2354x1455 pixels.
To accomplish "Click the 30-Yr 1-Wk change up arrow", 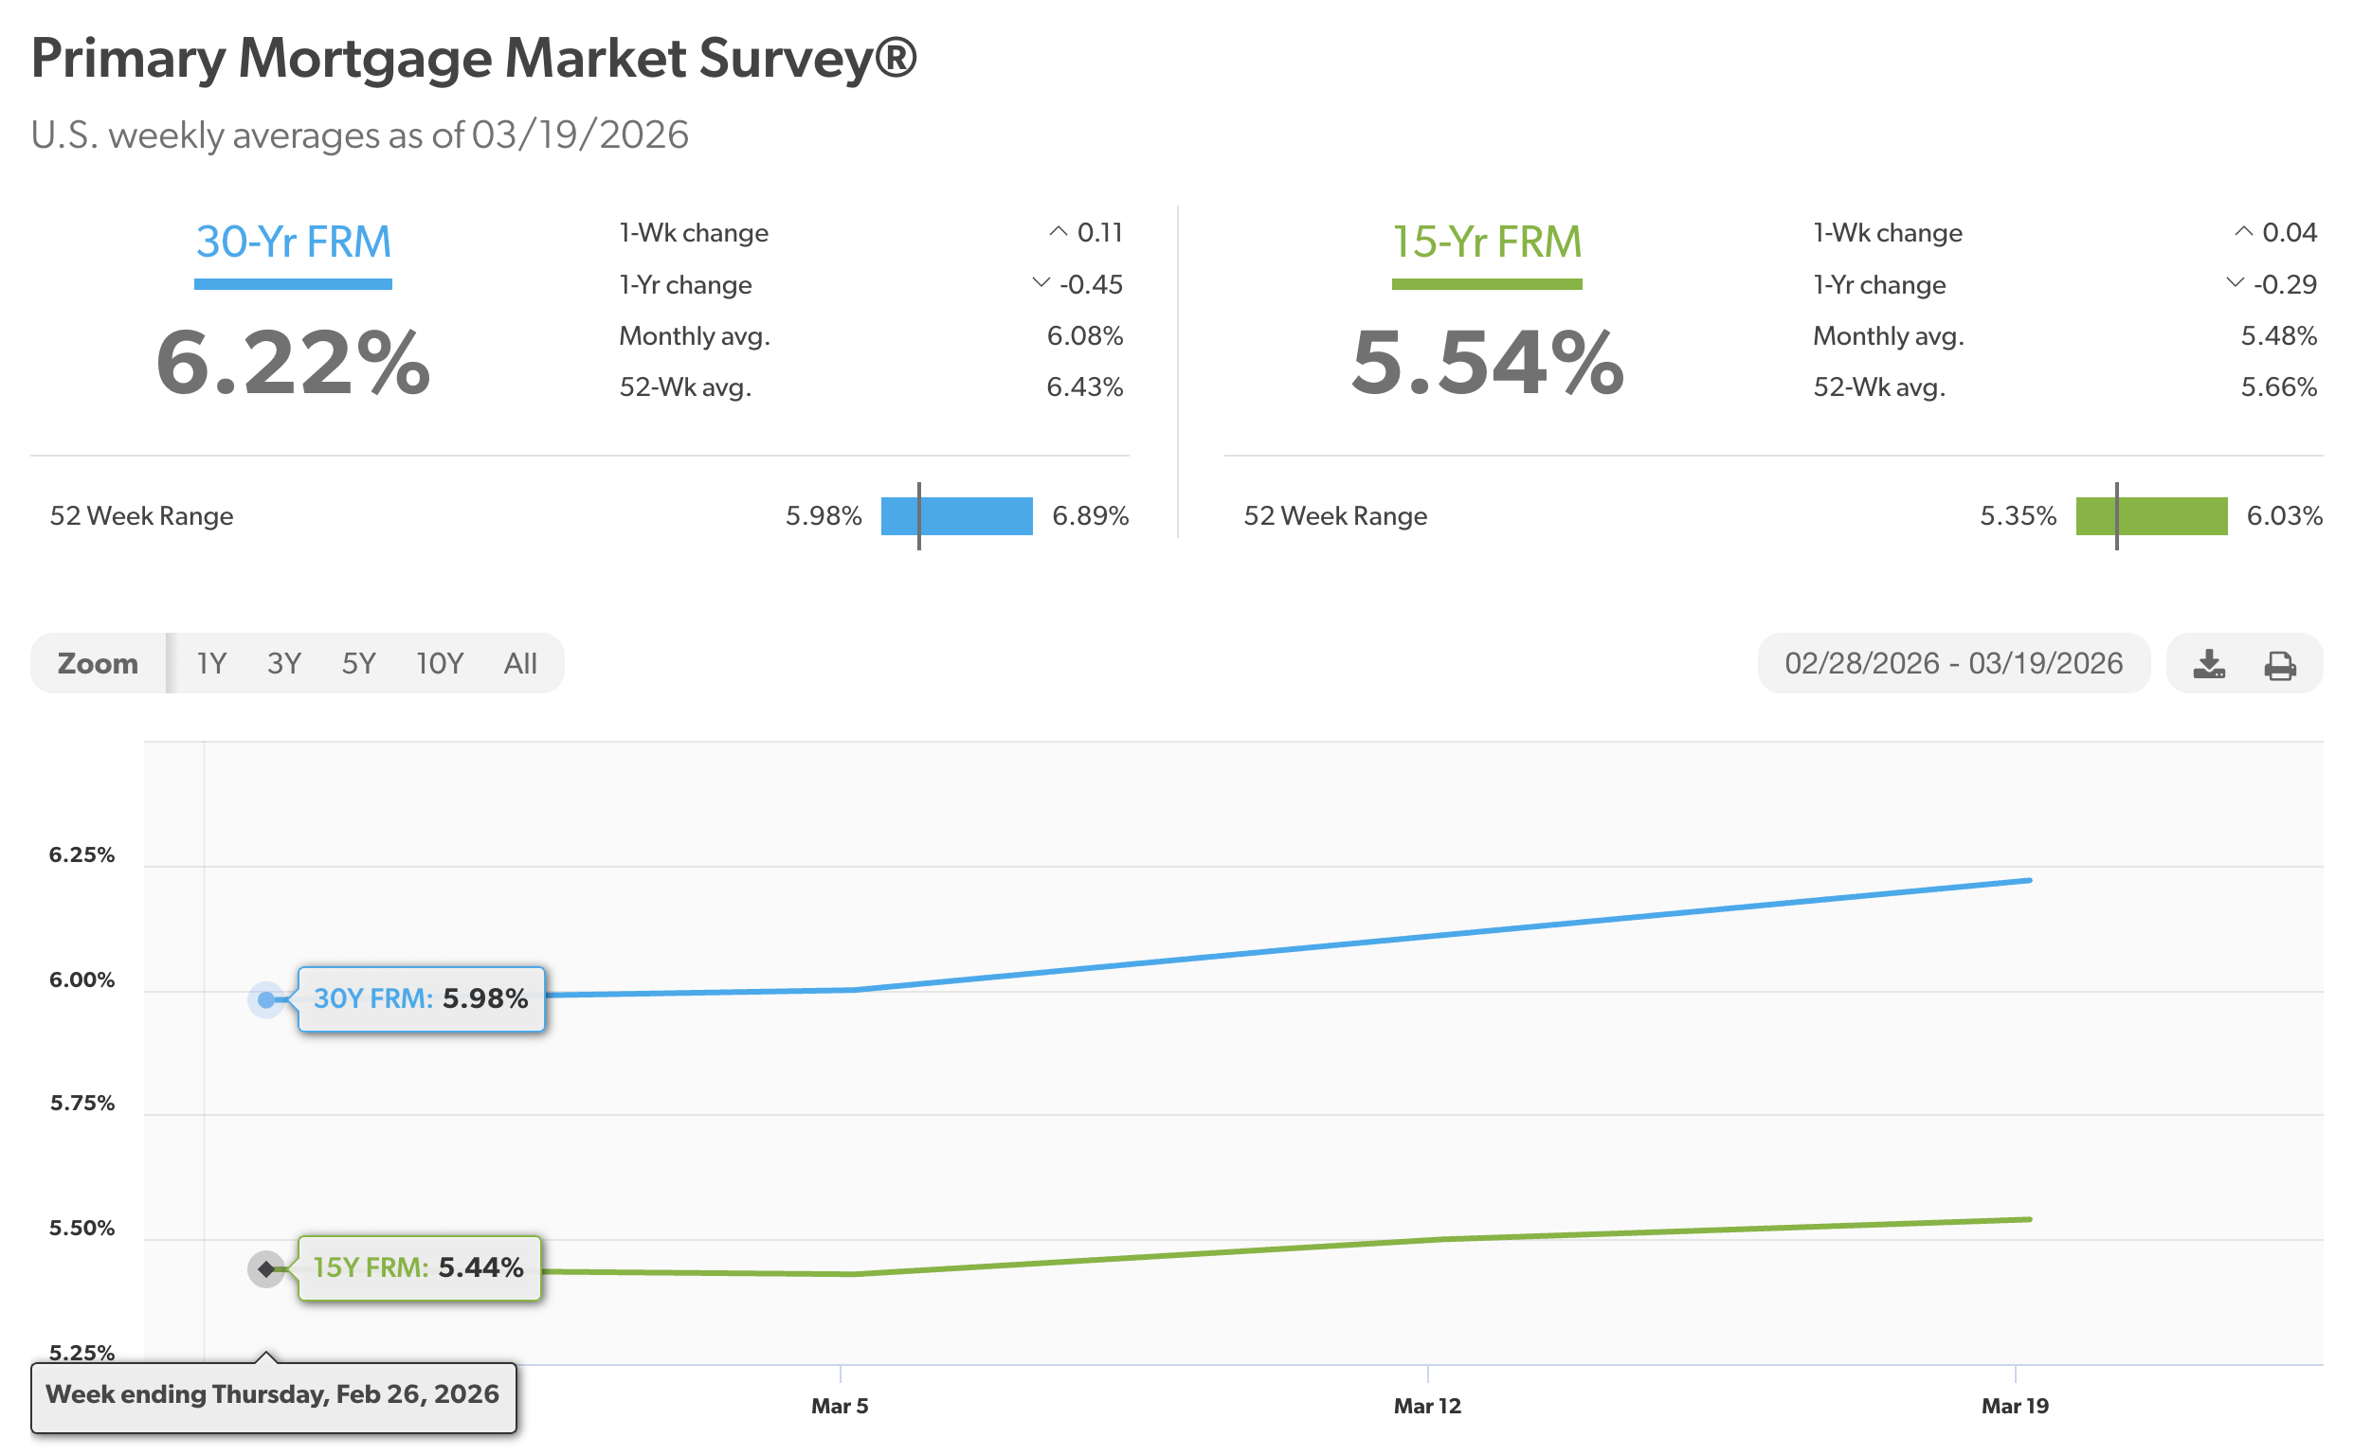I will (x=1059, y=232).
